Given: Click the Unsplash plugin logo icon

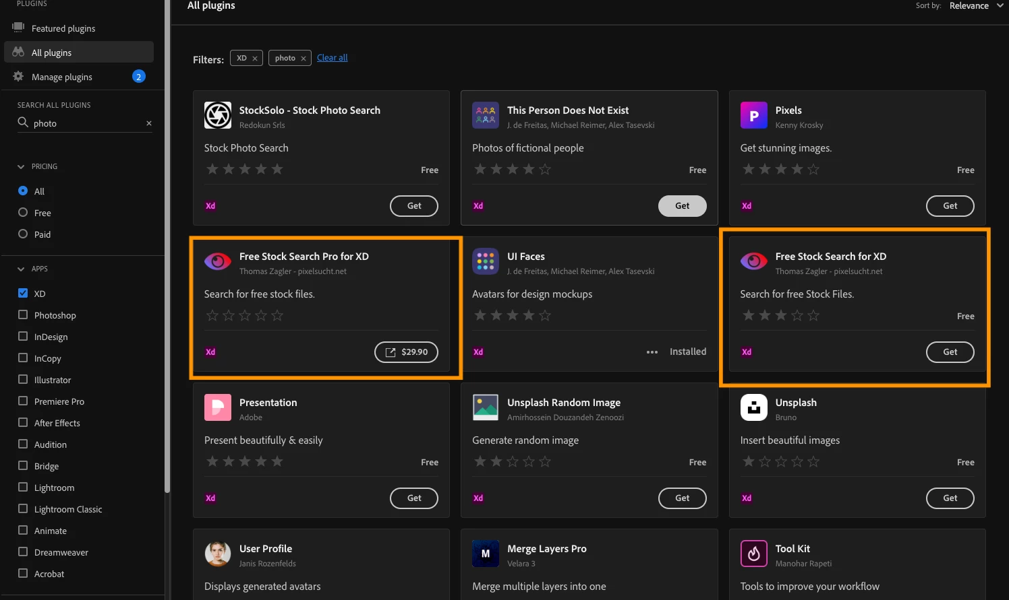Looking at the screenshot, I should coord(754,407).
